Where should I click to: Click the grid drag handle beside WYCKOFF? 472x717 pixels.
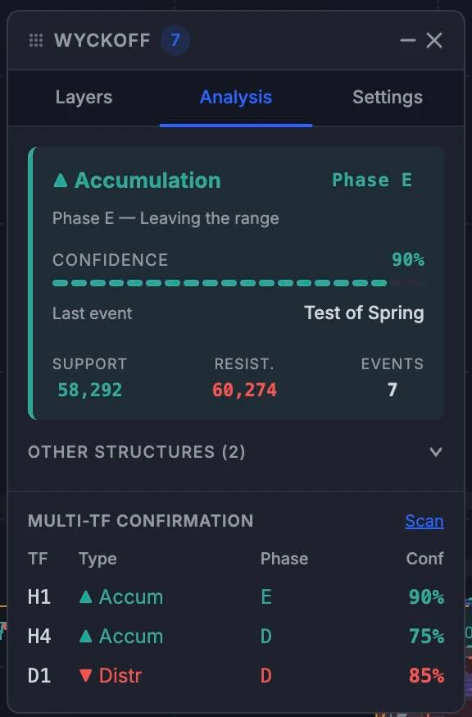36,40
